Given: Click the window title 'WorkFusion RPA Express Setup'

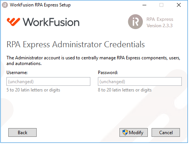Looking at the screenshot, I should click(40, 5).
